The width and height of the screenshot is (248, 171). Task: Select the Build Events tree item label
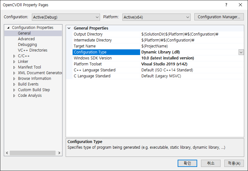pos(28,84)
